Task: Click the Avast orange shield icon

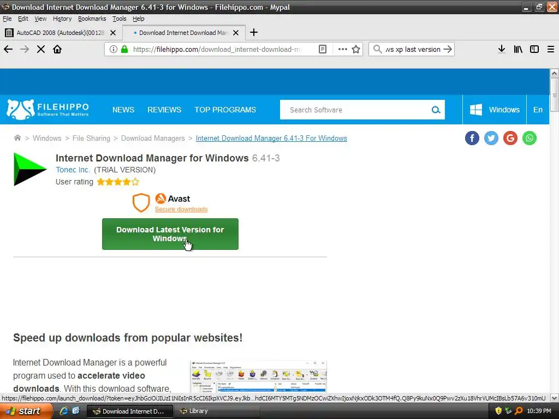Action: (x=141, y=203)
